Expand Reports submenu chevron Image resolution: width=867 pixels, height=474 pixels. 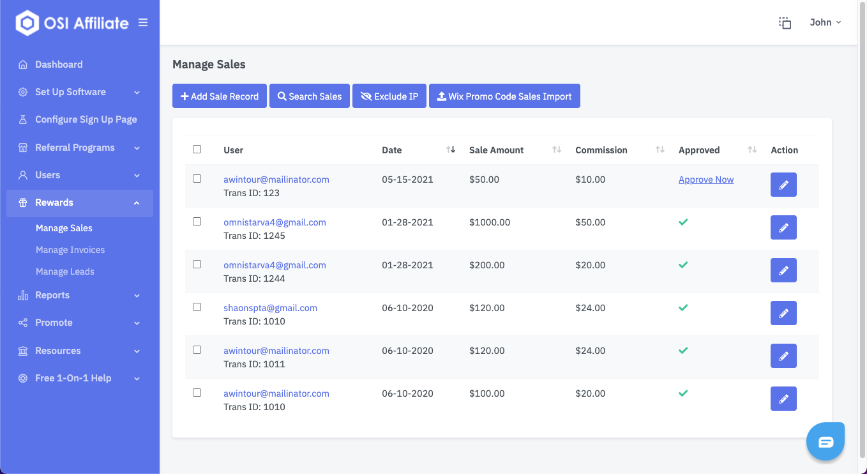pyautogui.click(x=137, y=296)
